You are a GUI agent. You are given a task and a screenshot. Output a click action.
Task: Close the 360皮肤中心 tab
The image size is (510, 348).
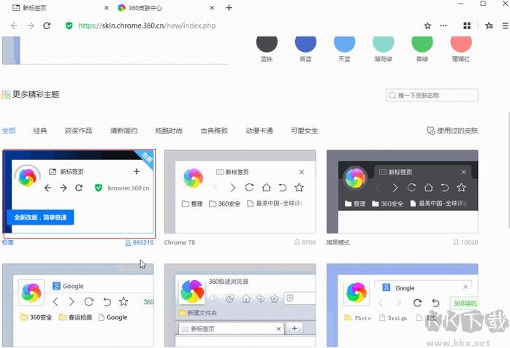(212, 8)
